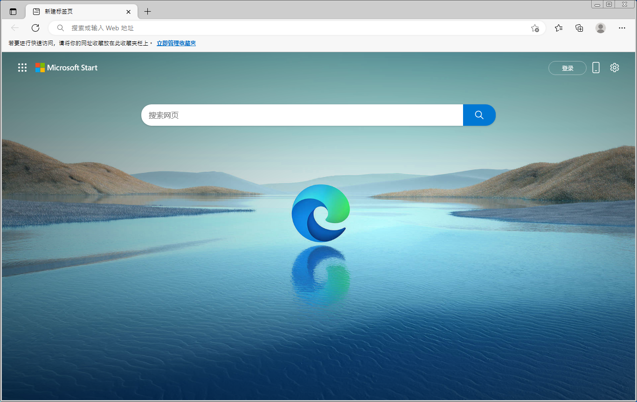
Task: Click in the 搜索网页 search box
Action: coord(302,115)
